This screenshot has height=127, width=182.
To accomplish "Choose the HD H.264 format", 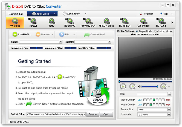I will point(161,23).
